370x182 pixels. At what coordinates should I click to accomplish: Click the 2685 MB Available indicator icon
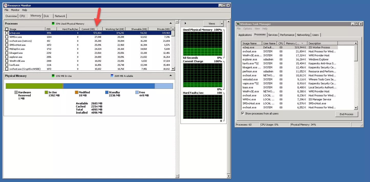pyautogui.click(x=112, y=76)
